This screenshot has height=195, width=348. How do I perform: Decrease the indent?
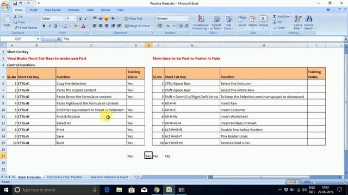click(x=114, y=26)
